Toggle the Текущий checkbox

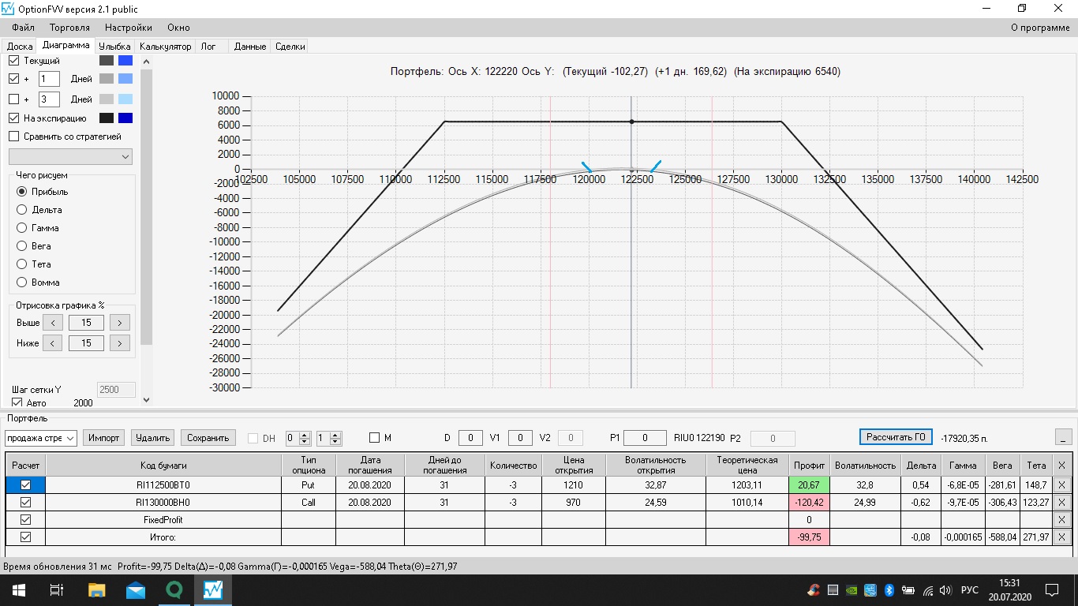[13, 60]
